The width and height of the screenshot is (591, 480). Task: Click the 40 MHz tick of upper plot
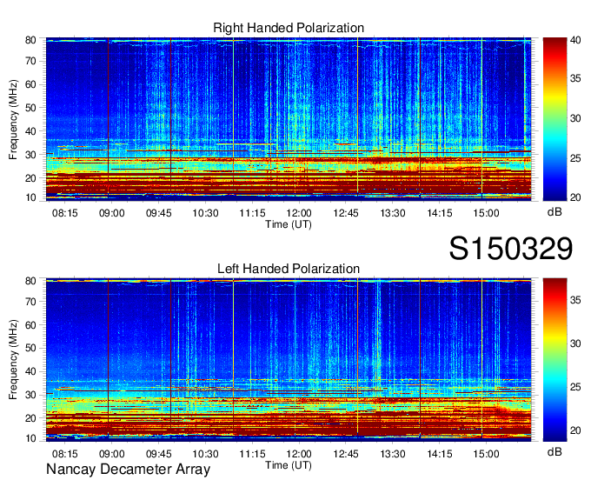point(30,131)
